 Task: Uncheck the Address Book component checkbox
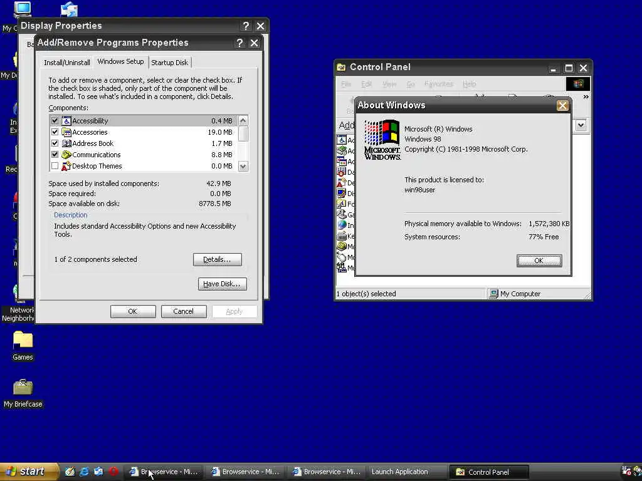pyautogui.click(x=55, y=143)
